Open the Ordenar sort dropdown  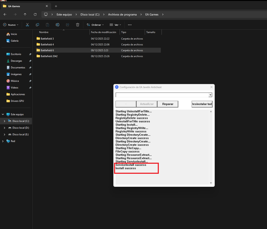96,25
